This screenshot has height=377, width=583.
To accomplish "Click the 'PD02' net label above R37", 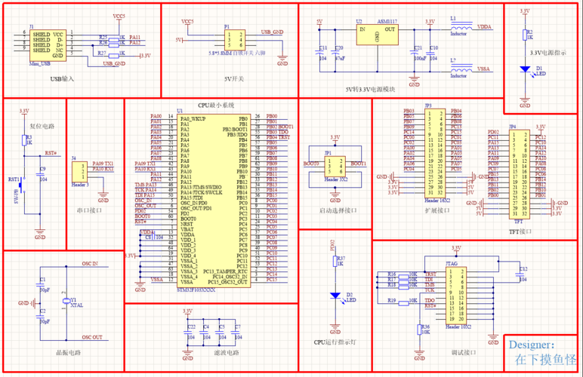I will [332, 245].
